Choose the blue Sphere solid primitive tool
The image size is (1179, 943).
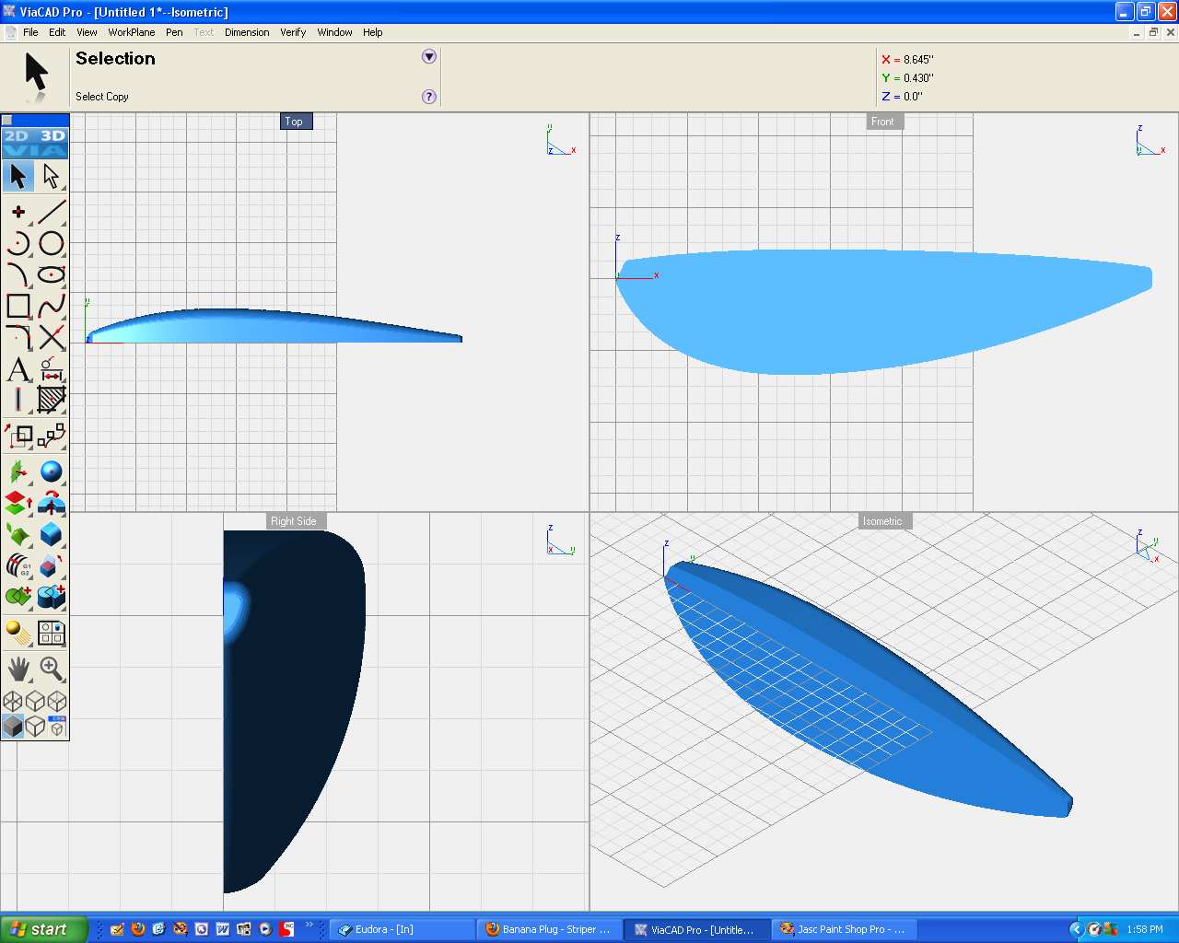(52, 472)
